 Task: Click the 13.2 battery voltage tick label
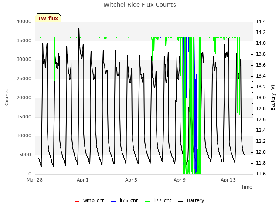[x=261, y=87]
